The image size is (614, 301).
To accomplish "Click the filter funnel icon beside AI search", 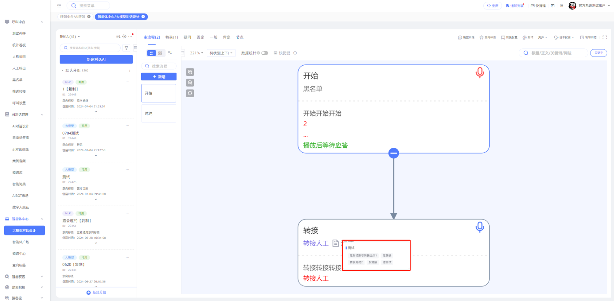I will 127,48.
